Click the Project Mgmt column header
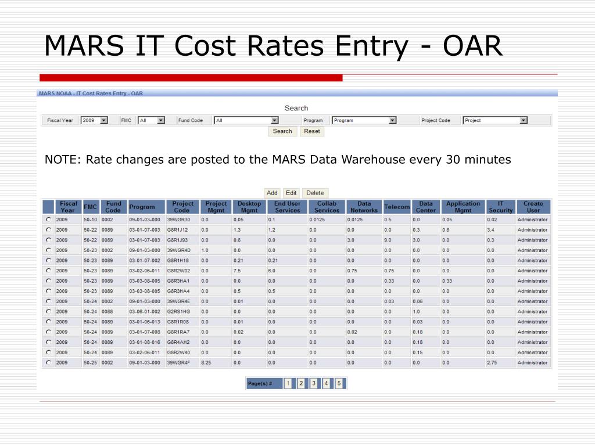Viewport: 595px width, 446px height. 216,207
